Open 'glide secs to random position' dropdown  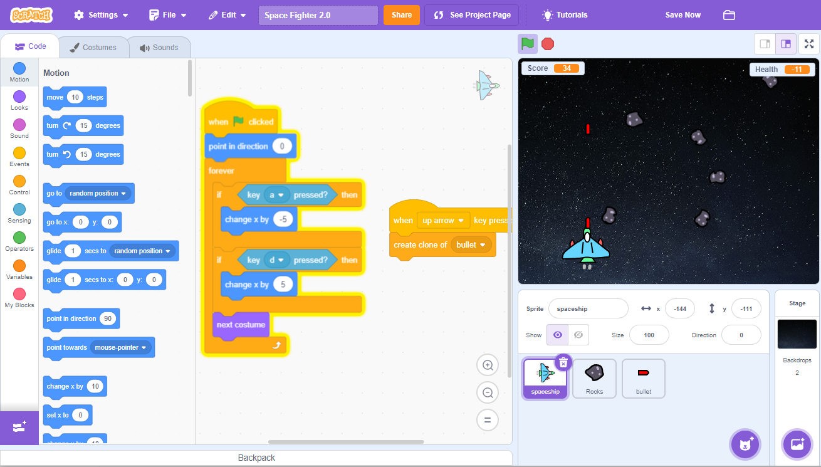(142, 251)
